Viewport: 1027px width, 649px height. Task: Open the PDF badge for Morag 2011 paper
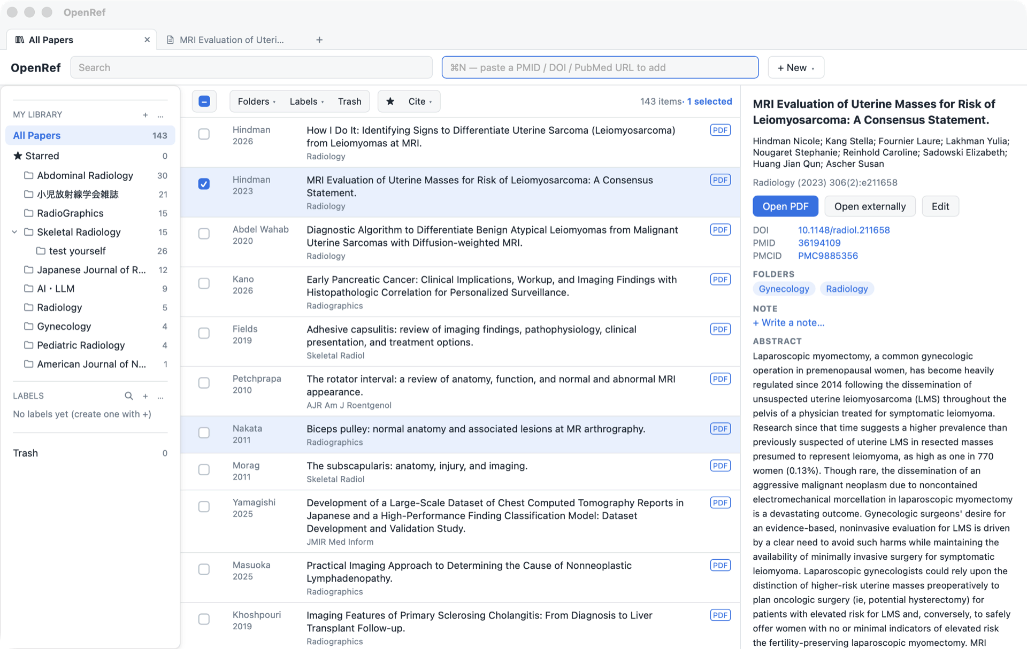[721, 465]
